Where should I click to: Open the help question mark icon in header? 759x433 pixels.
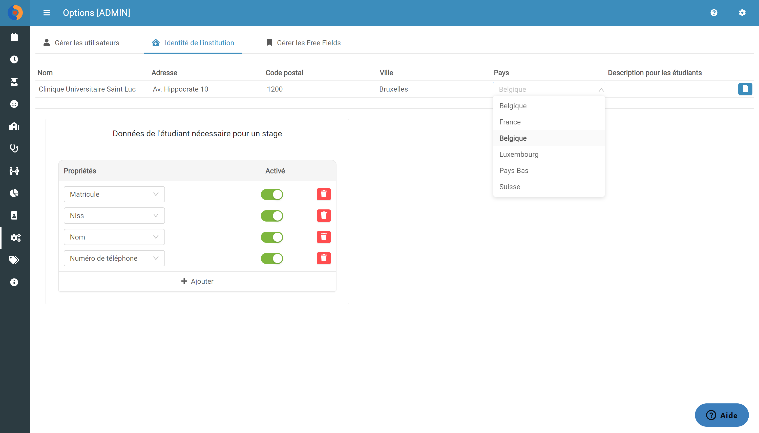pyautogui.click(x=714, y=13)
